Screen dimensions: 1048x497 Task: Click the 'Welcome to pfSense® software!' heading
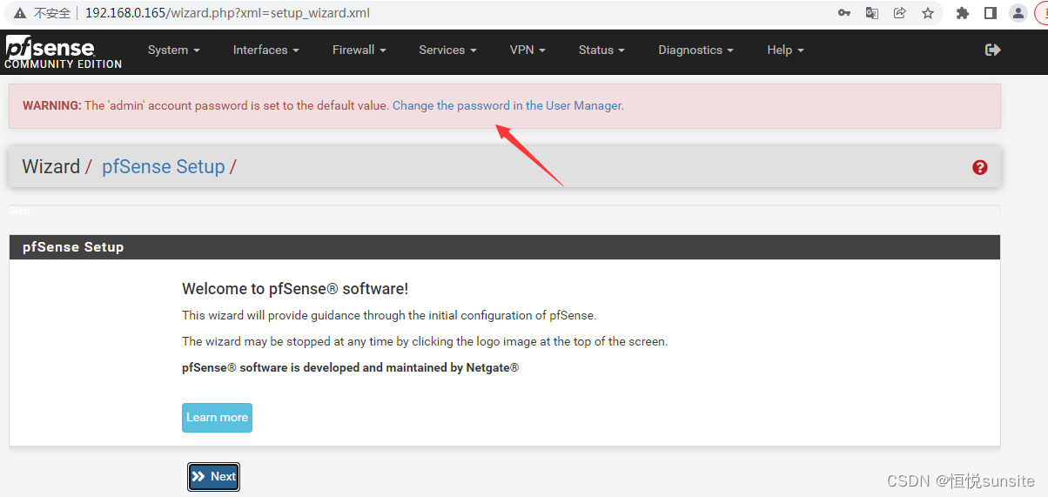[x=295, y=288]
